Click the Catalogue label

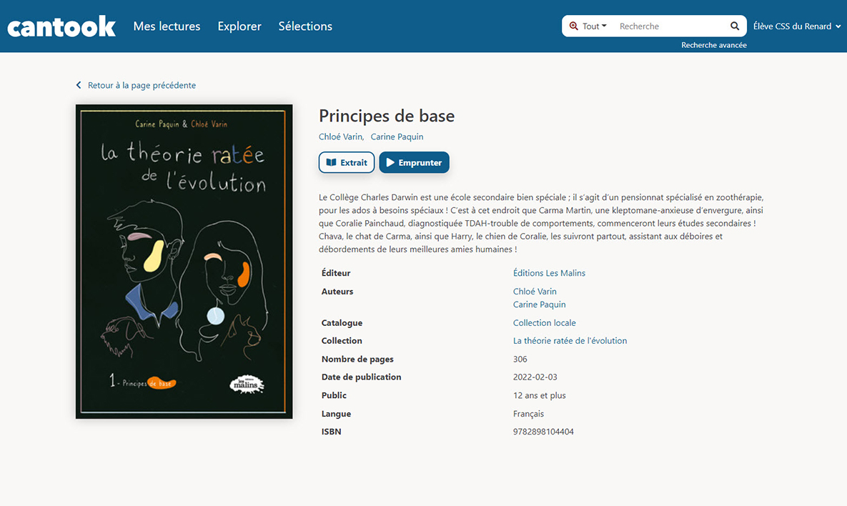point(342,322)
